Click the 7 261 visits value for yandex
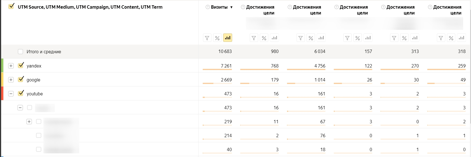Screen dimensions: 471x157 226,66
